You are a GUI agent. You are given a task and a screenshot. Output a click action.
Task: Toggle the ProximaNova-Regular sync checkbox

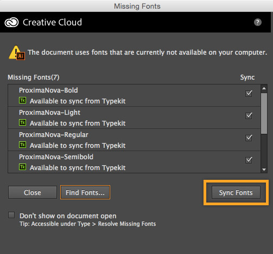(x=249, y=138)
